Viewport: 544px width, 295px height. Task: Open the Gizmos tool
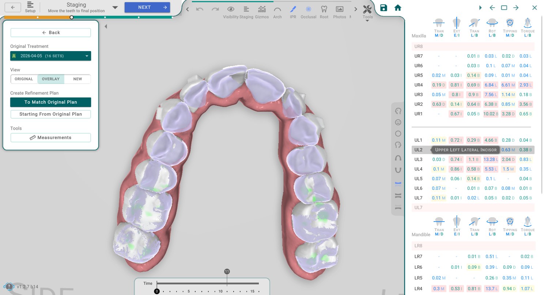tap(262, 12)
